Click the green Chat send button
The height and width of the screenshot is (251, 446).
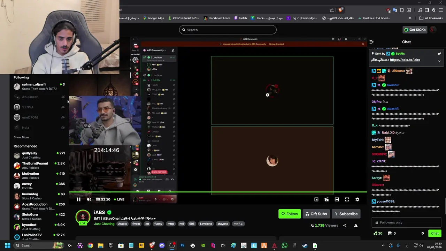tap(435, 234)
